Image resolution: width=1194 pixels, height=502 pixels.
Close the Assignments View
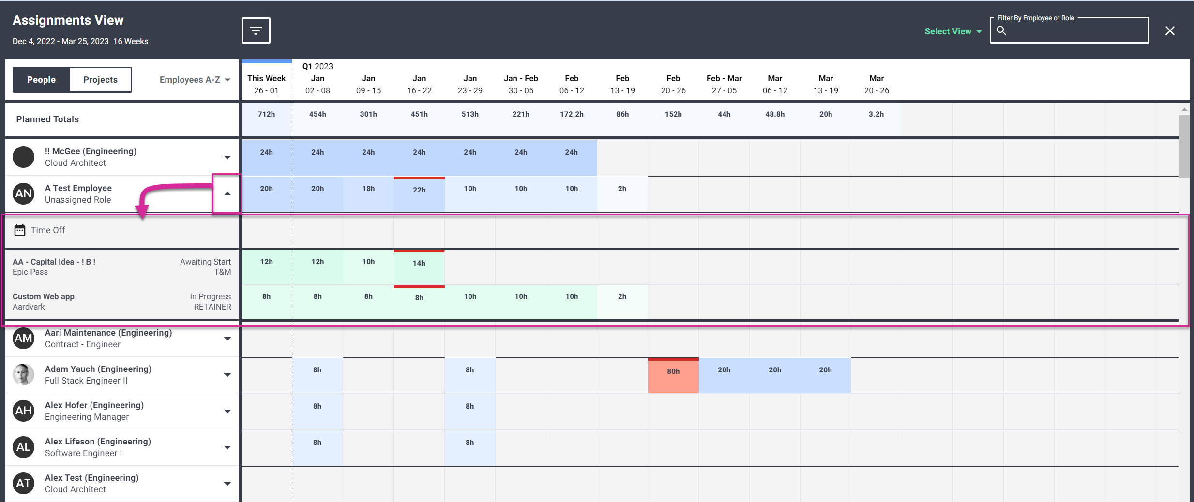[1170, 30]
